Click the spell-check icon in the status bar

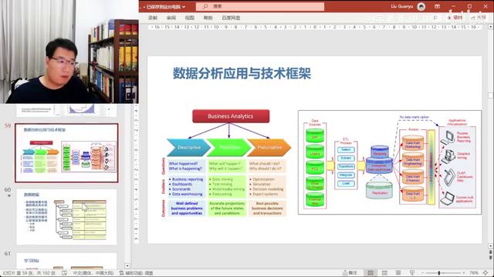[64, 273]
